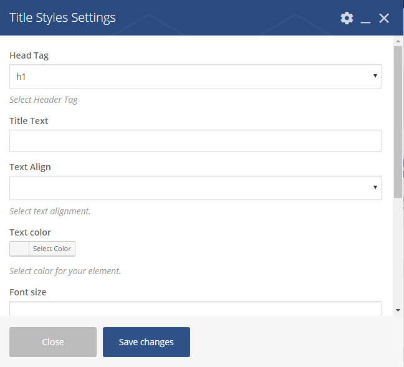Click the arrow on the Head Tag select
The image size is (404, 367).
[x=375, y=76]
